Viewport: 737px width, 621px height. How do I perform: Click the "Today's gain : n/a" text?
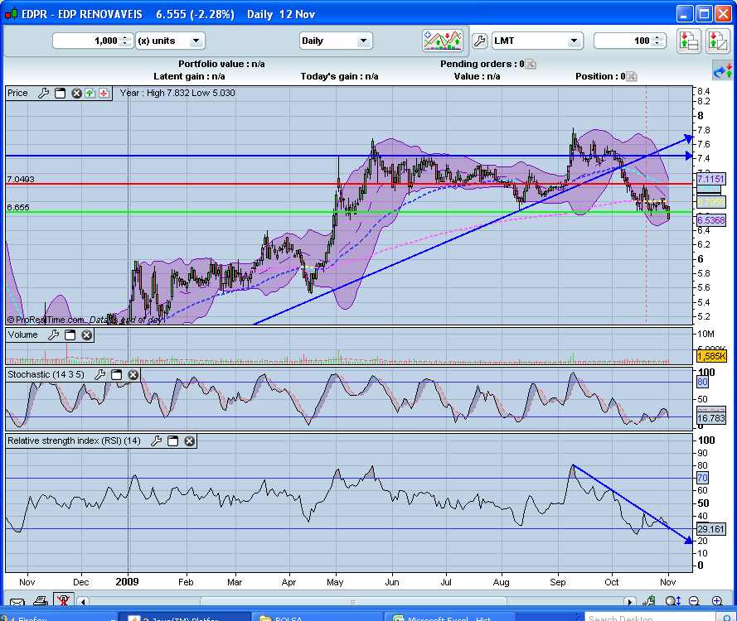339,76
